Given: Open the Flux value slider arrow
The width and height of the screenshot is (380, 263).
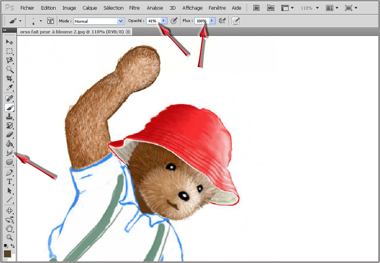Looking at the screenshot, I should 211,21.
